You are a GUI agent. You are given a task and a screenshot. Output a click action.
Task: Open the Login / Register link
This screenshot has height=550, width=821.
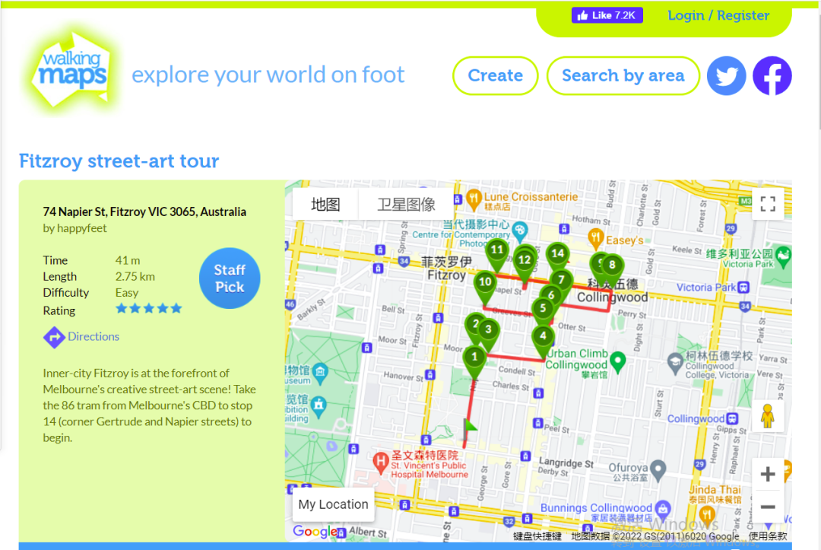tap(718, 15)
